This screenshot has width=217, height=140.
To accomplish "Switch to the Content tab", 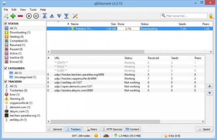I will (x=132, y=129).
